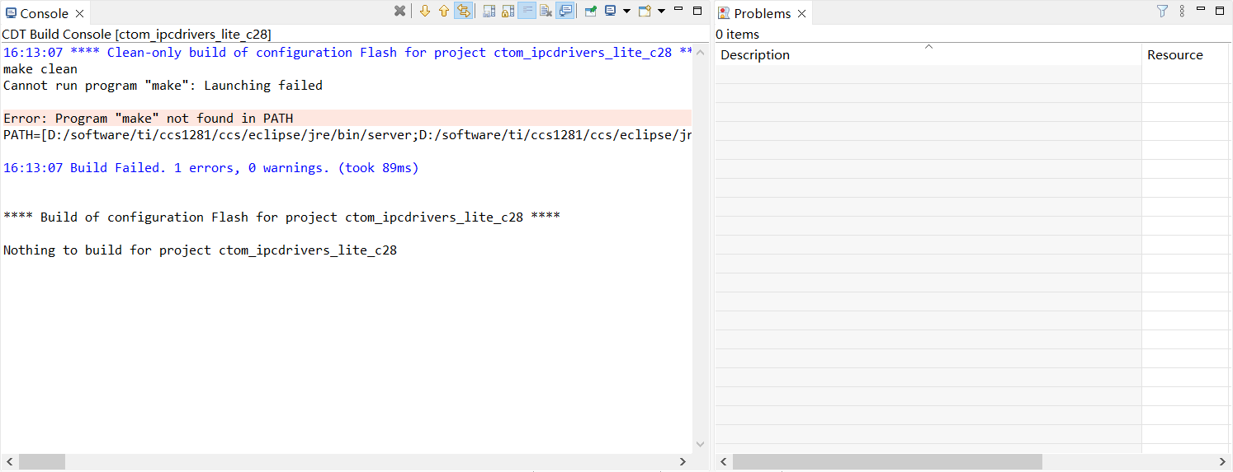The image size is (1233, 472).
Task: Switch to the Problems tab
Action: 762,13
